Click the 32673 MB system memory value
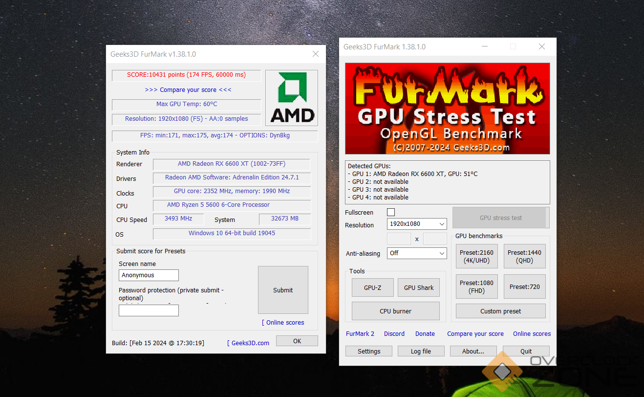The width and height of the screenshot is (644, 397). [284, 219]
